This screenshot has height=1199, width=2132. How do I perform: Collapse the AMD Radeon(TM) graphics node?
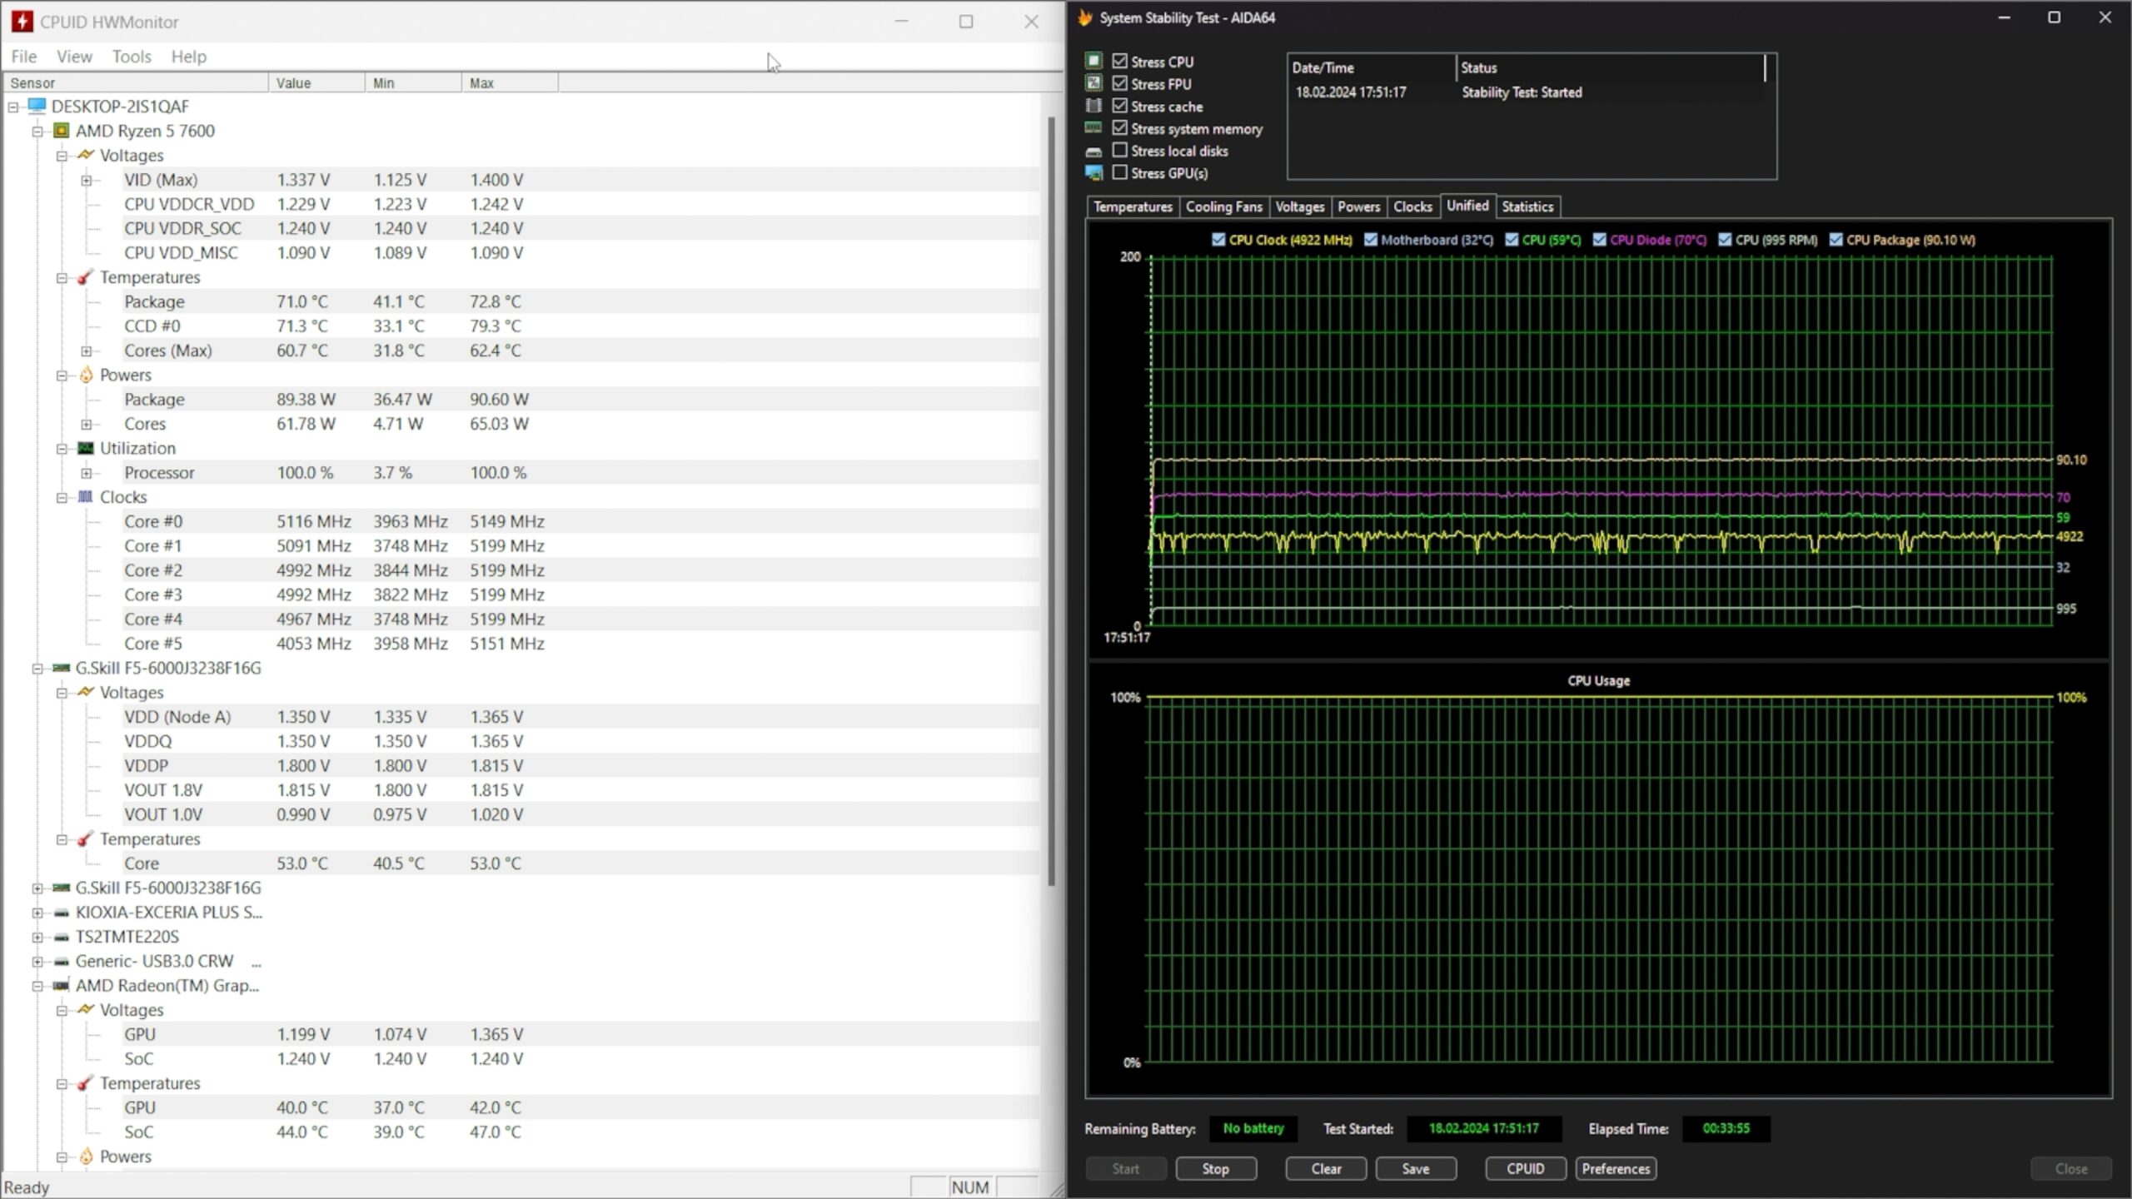pos(37,987)
